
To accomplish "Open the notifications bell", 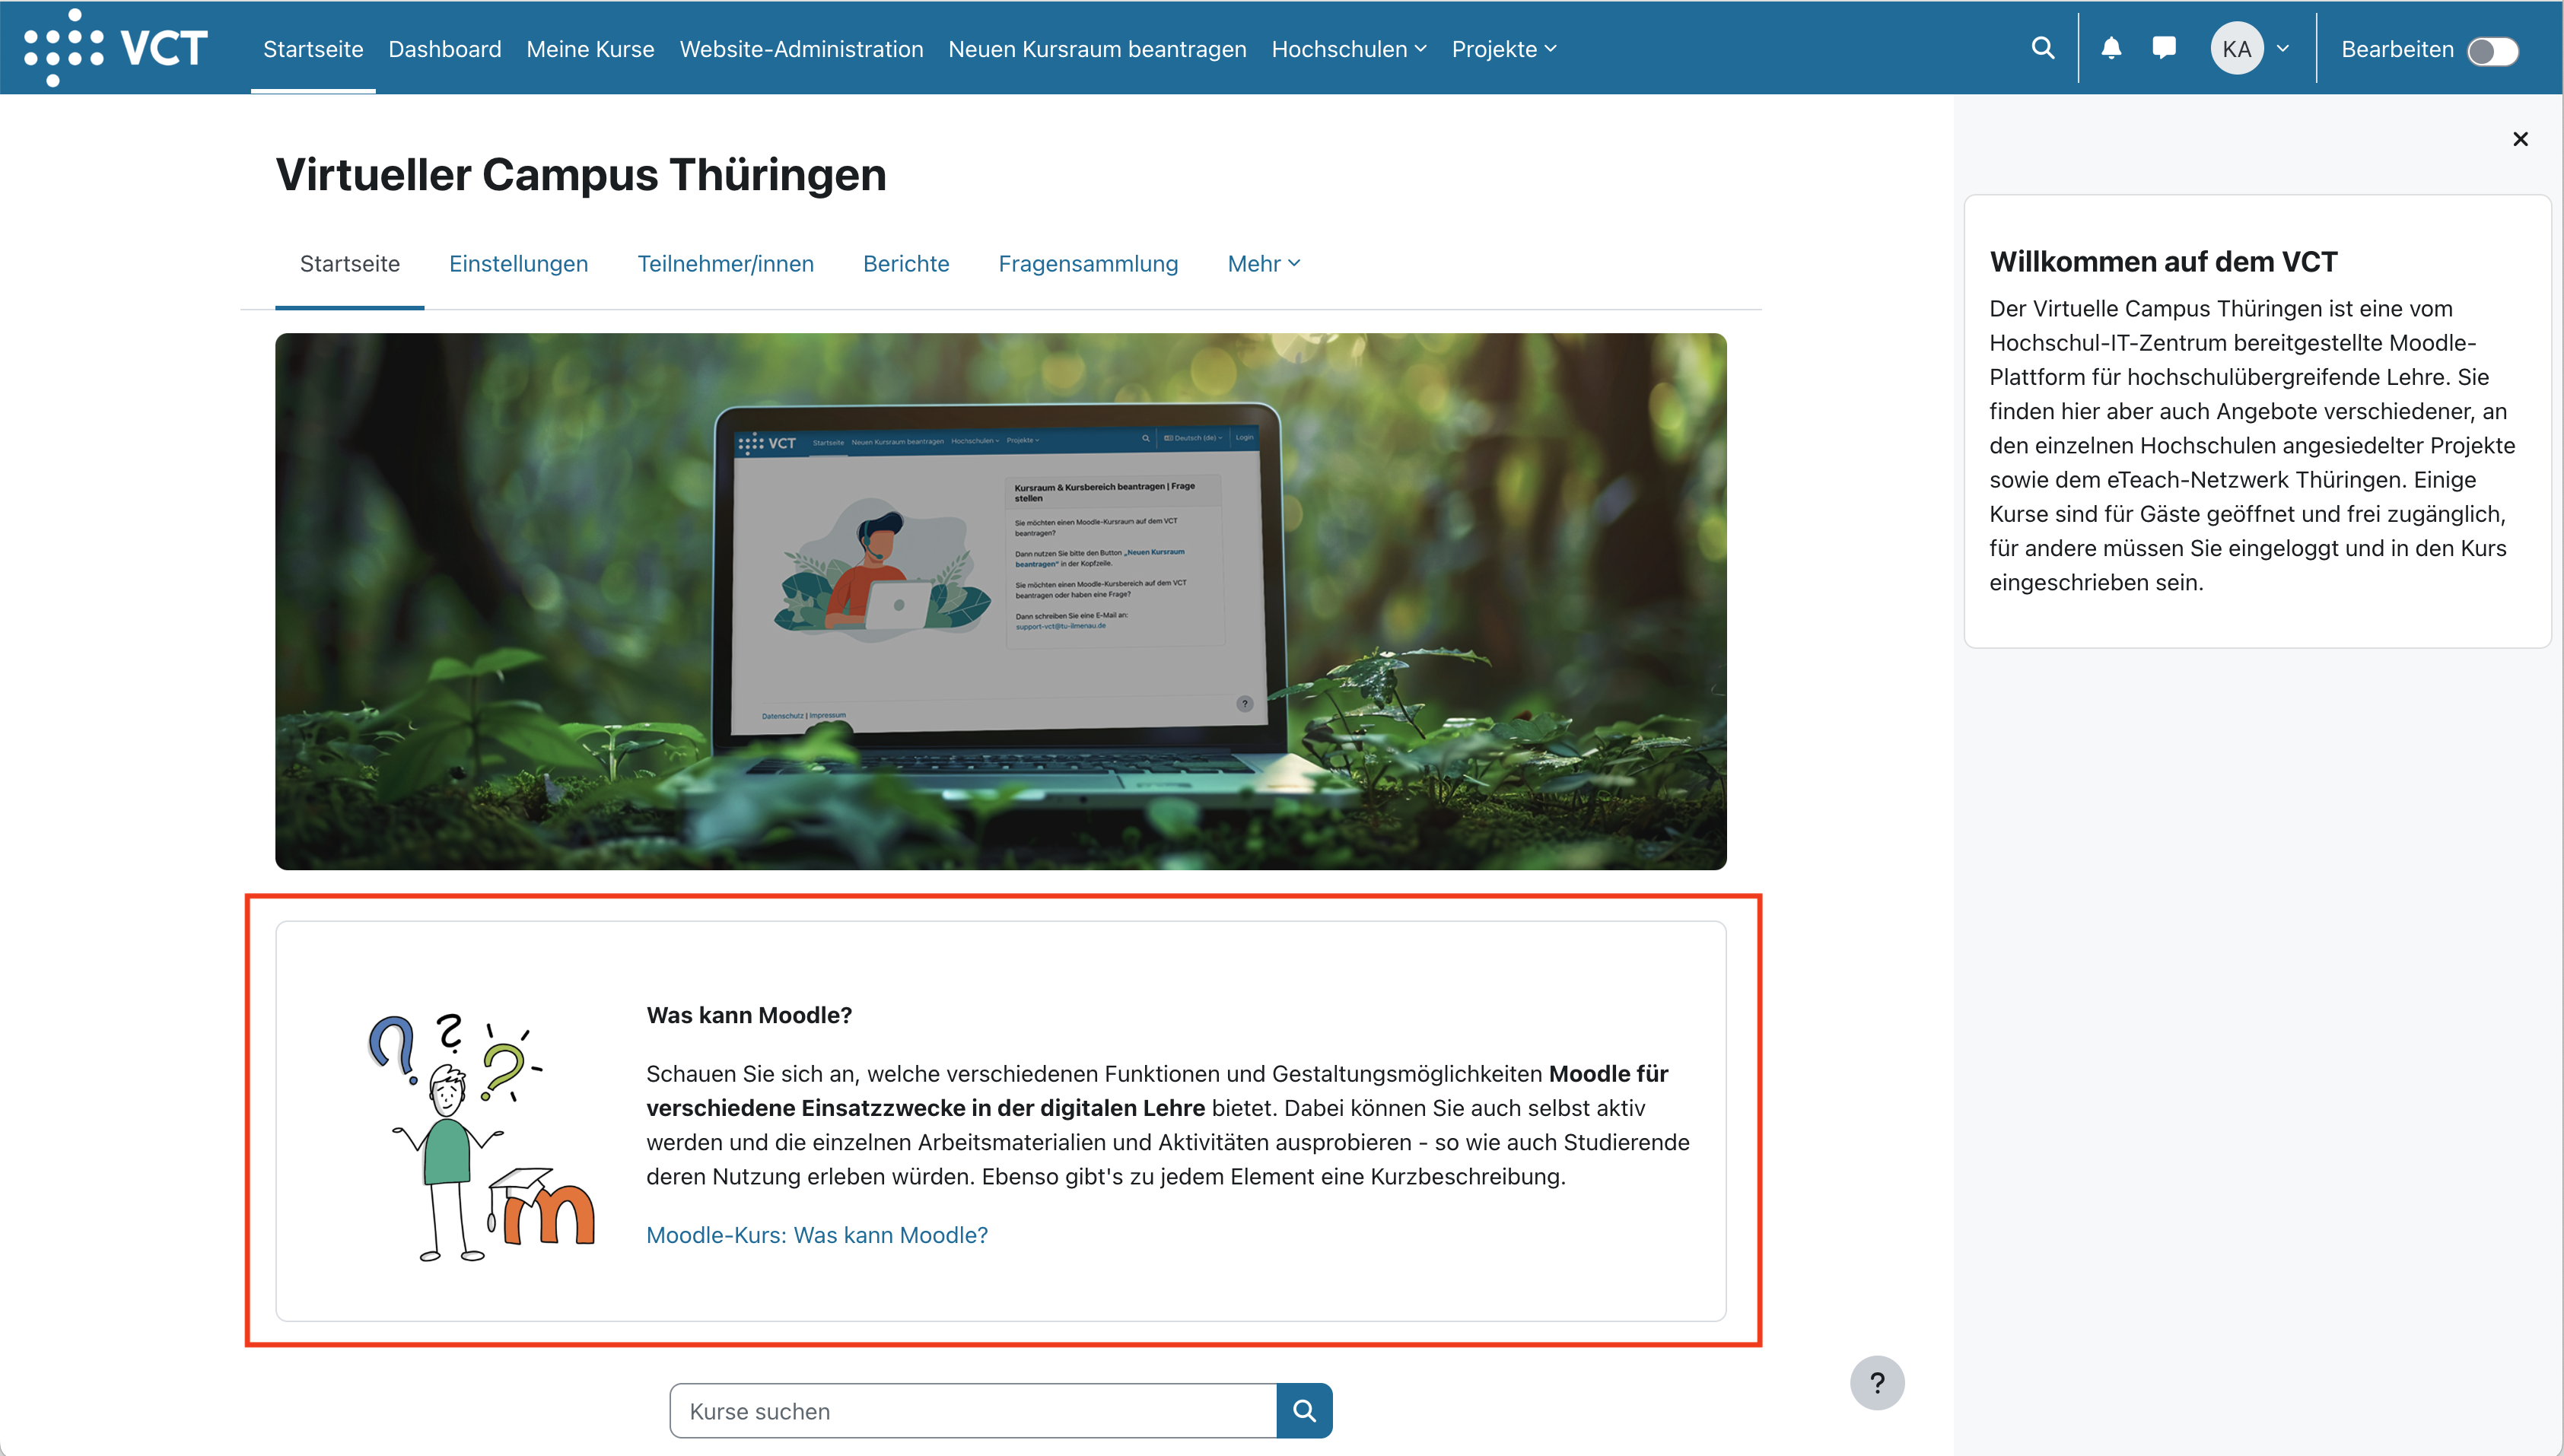I will pyautogui.click(x=2111, y=48).
